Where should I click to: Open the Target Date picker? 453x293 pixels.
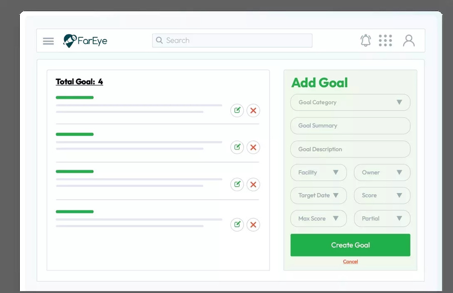tap(318, 196)
